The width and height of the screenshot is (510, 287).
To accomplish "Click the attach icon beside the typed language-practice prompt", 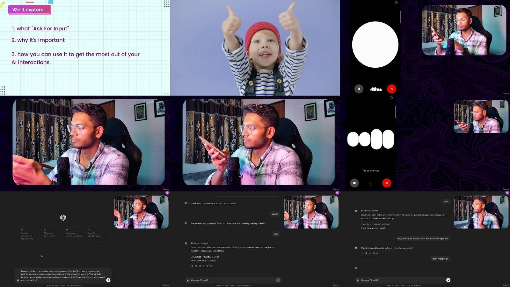I will coord(18,280).
